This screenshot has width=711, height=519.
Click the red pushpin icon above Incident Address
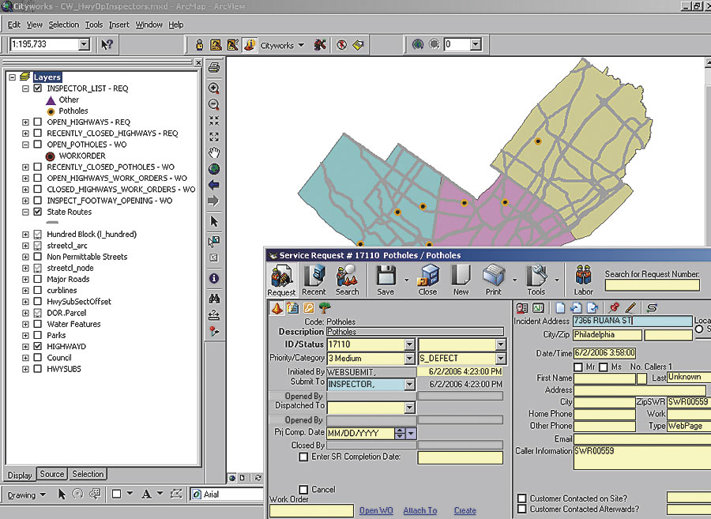[x=614, y=308]
